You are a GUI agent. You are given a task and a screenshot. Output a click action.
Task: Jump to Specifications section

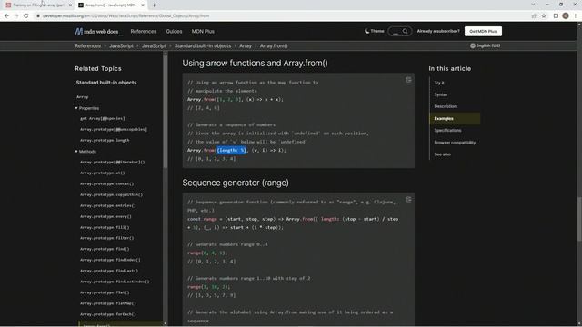pos(448,131)
